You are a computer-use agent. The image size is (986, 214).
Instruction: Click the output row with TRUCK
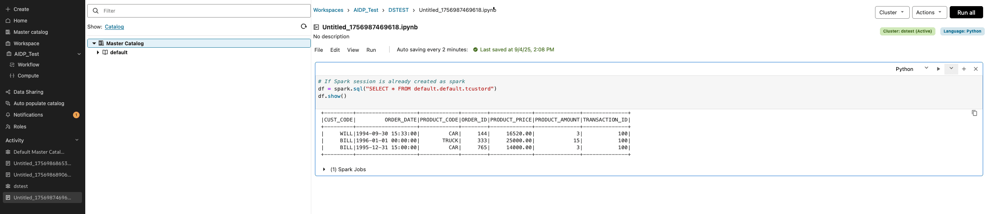coord(476,140)
